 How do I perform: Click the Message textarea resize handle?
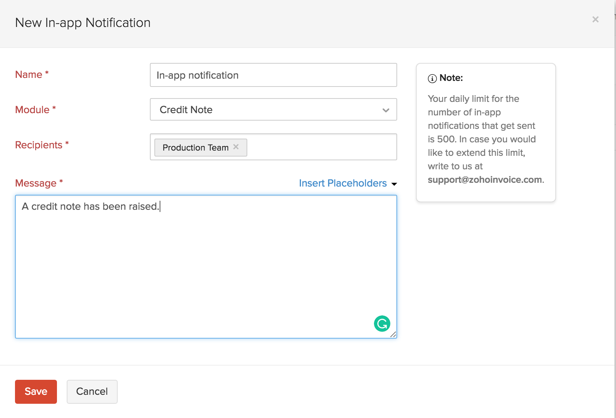(x=393, y=334)
